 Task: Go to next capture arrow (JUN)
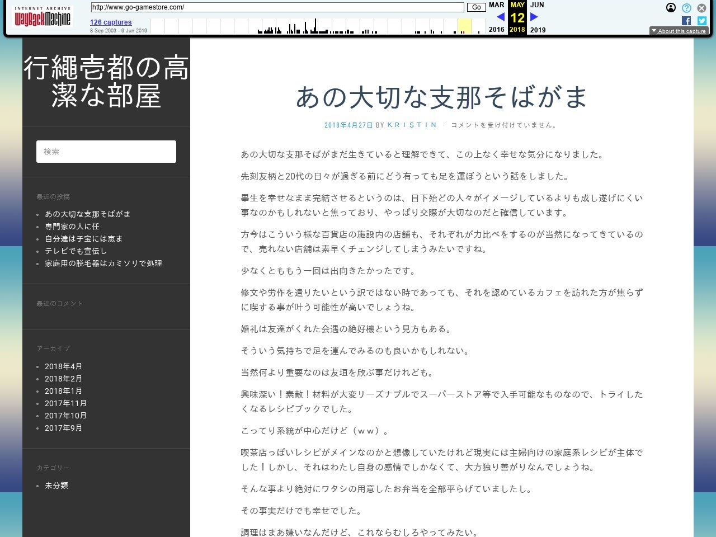tap(534, 17)
